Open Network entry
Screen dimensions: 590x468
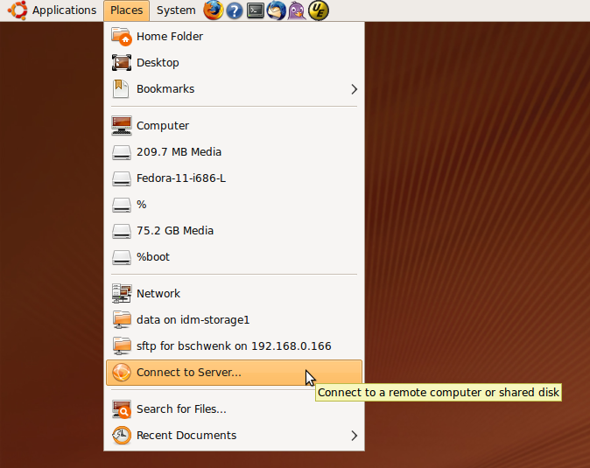234,294
